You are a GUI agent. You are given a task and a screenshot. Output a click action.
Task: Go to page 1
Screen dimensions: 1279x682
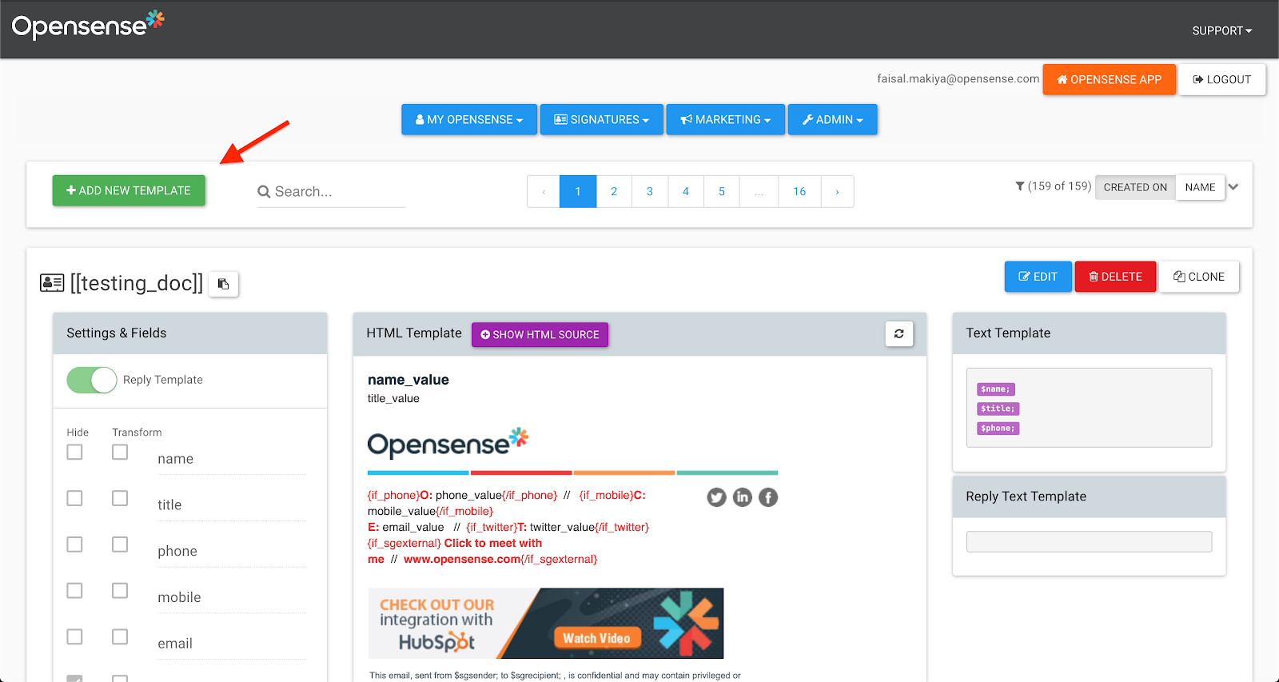click(578, 192)
